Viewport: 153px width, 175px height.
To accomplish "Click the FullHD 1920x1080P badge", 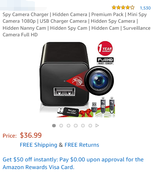I will pos(105,61).
